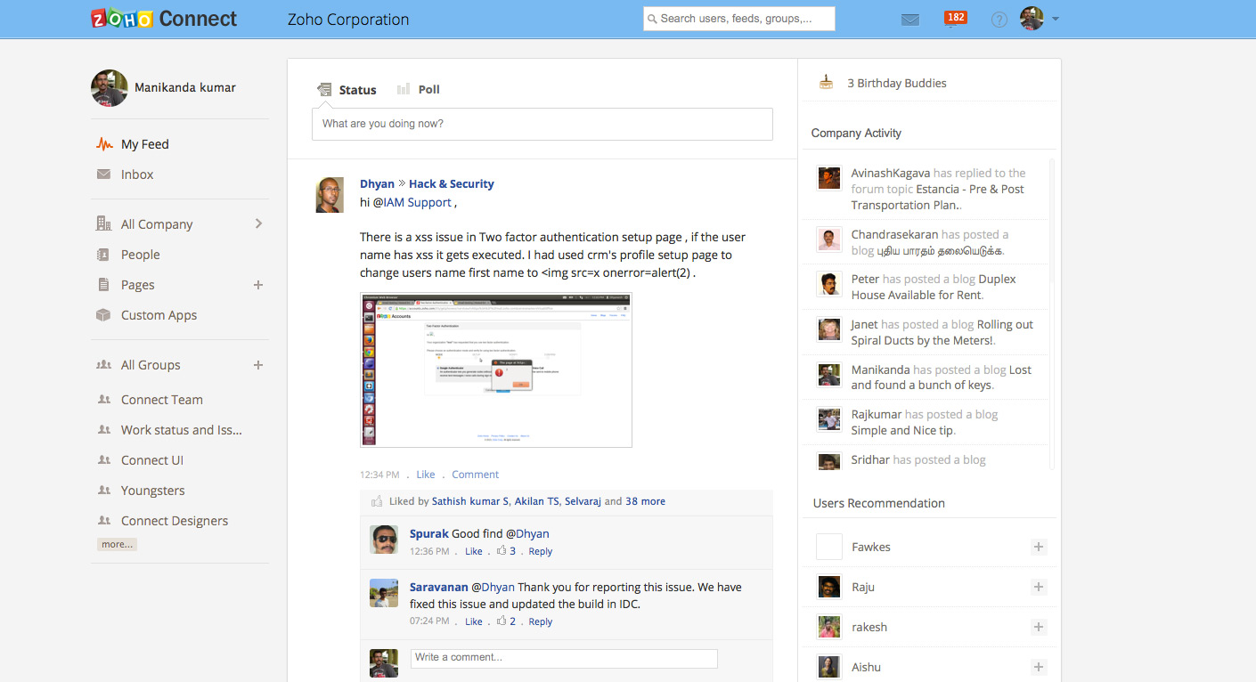Open Duplex House Available for Rent blog
The width and height of the screenshot is (1256, 682).
[x=934, y=287]
